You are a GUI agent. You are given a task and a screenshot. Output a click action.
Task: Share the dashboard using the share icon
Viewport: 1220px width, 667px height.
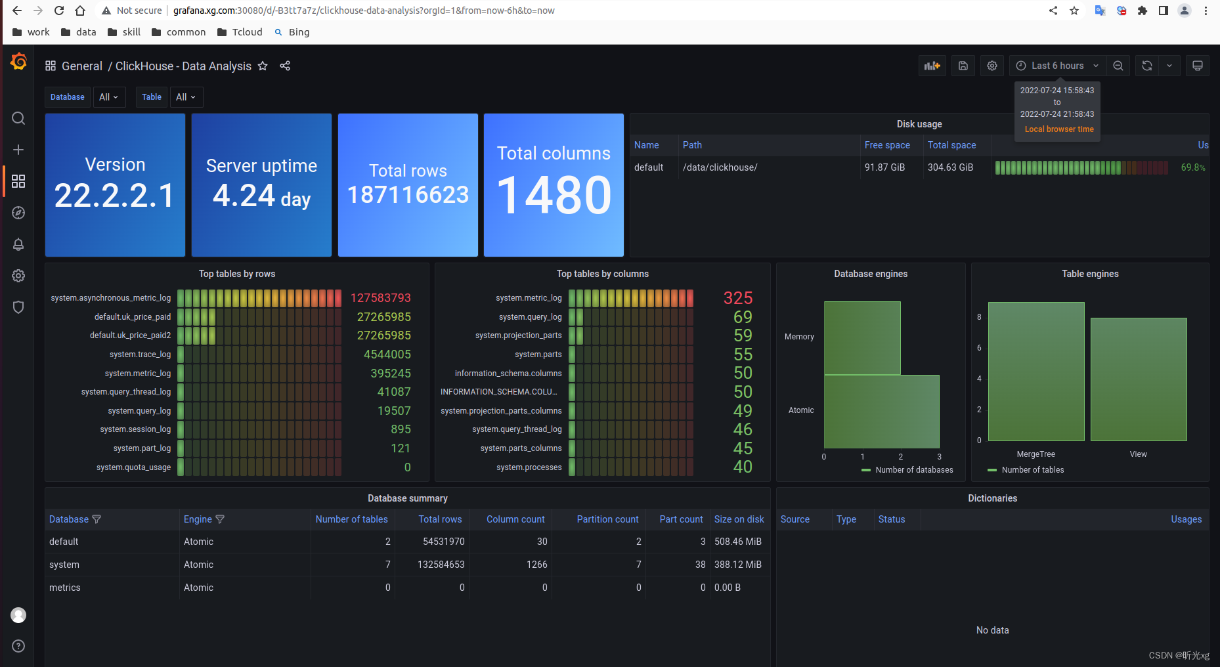click(285, 66)
